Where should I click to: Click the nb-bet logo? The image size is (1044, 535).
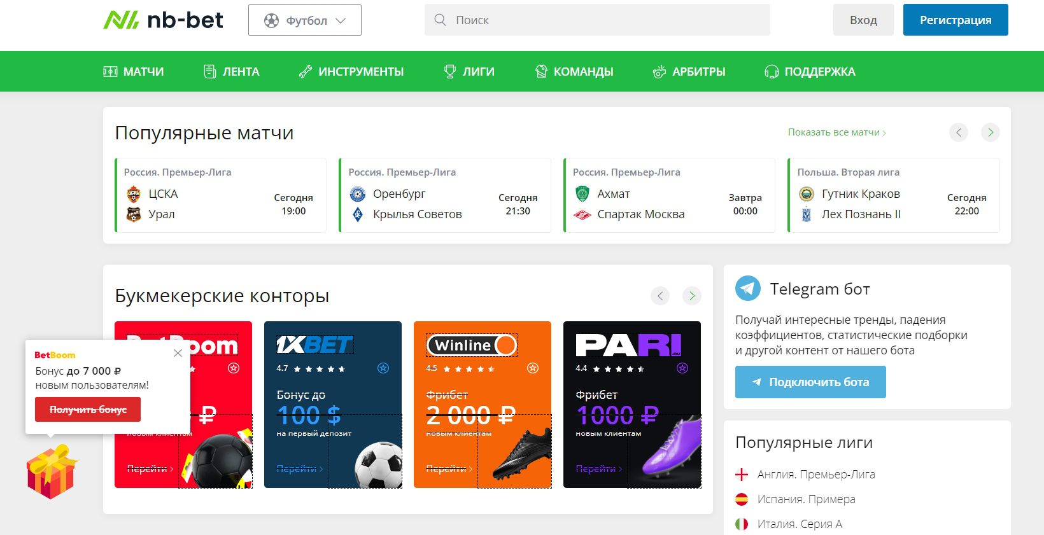[163, 20]
